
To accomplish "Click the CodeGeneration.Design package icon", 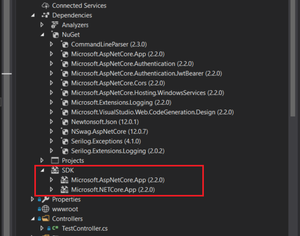I will (64, 112).
